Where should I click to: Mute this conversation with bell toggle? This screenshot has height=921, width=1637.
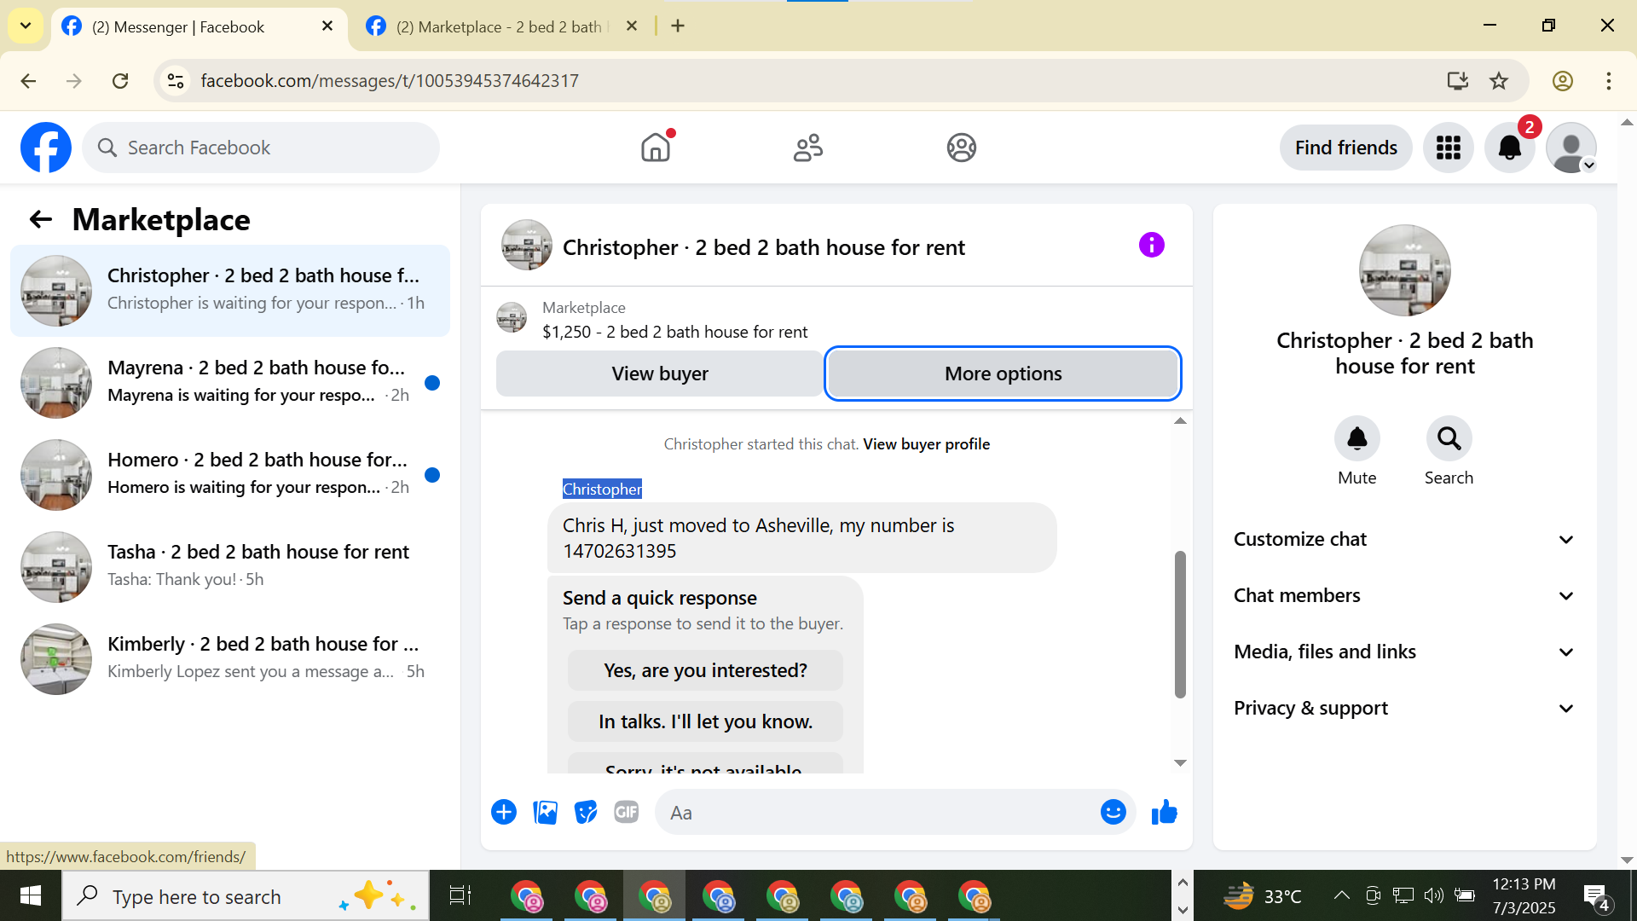pyautogui.click(x=1356, y=439)
